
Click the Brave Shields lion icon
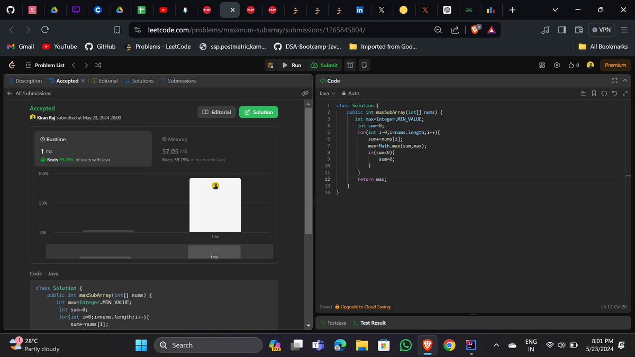coord(475,30)
